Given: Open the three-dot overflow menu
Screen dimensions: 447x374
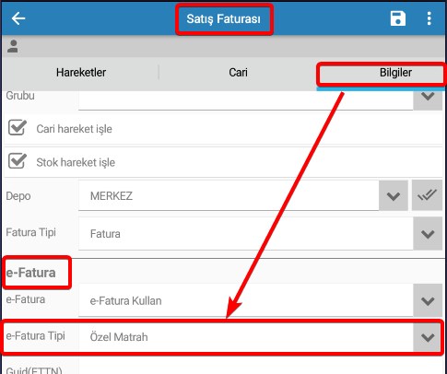Looking at the screenshot, I should tap(429, 18).
